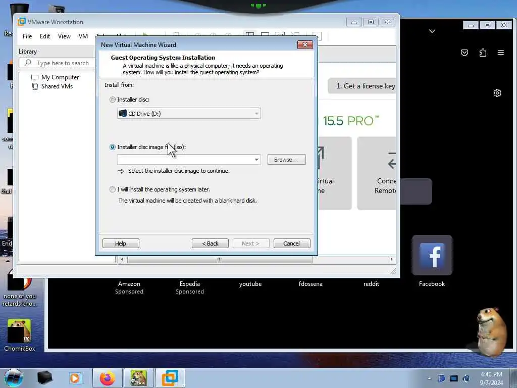Go back with the < Back button
517x388 pixels.
[210, 244]
